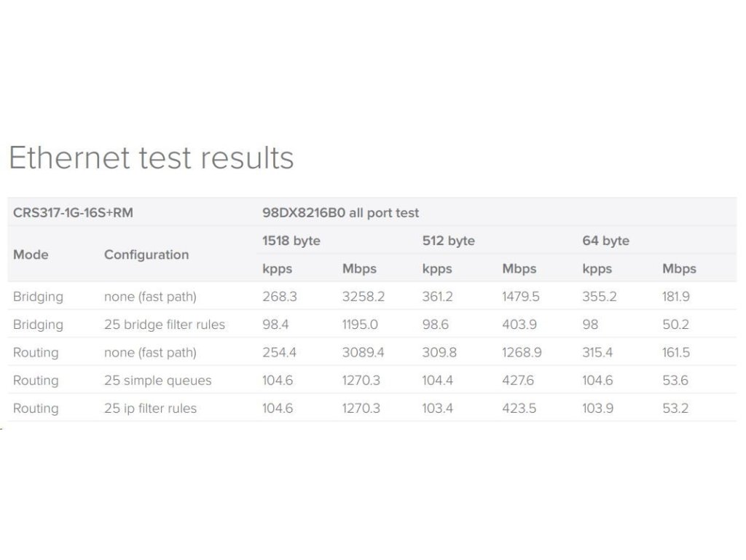Screen dimensions: 746x560
Task: Click the 512 byte column header
Action: pyautogui.click(x=448, y=241)
